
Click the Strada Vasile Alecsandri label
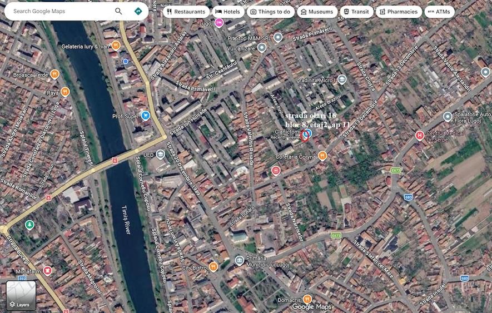[452, 68]
